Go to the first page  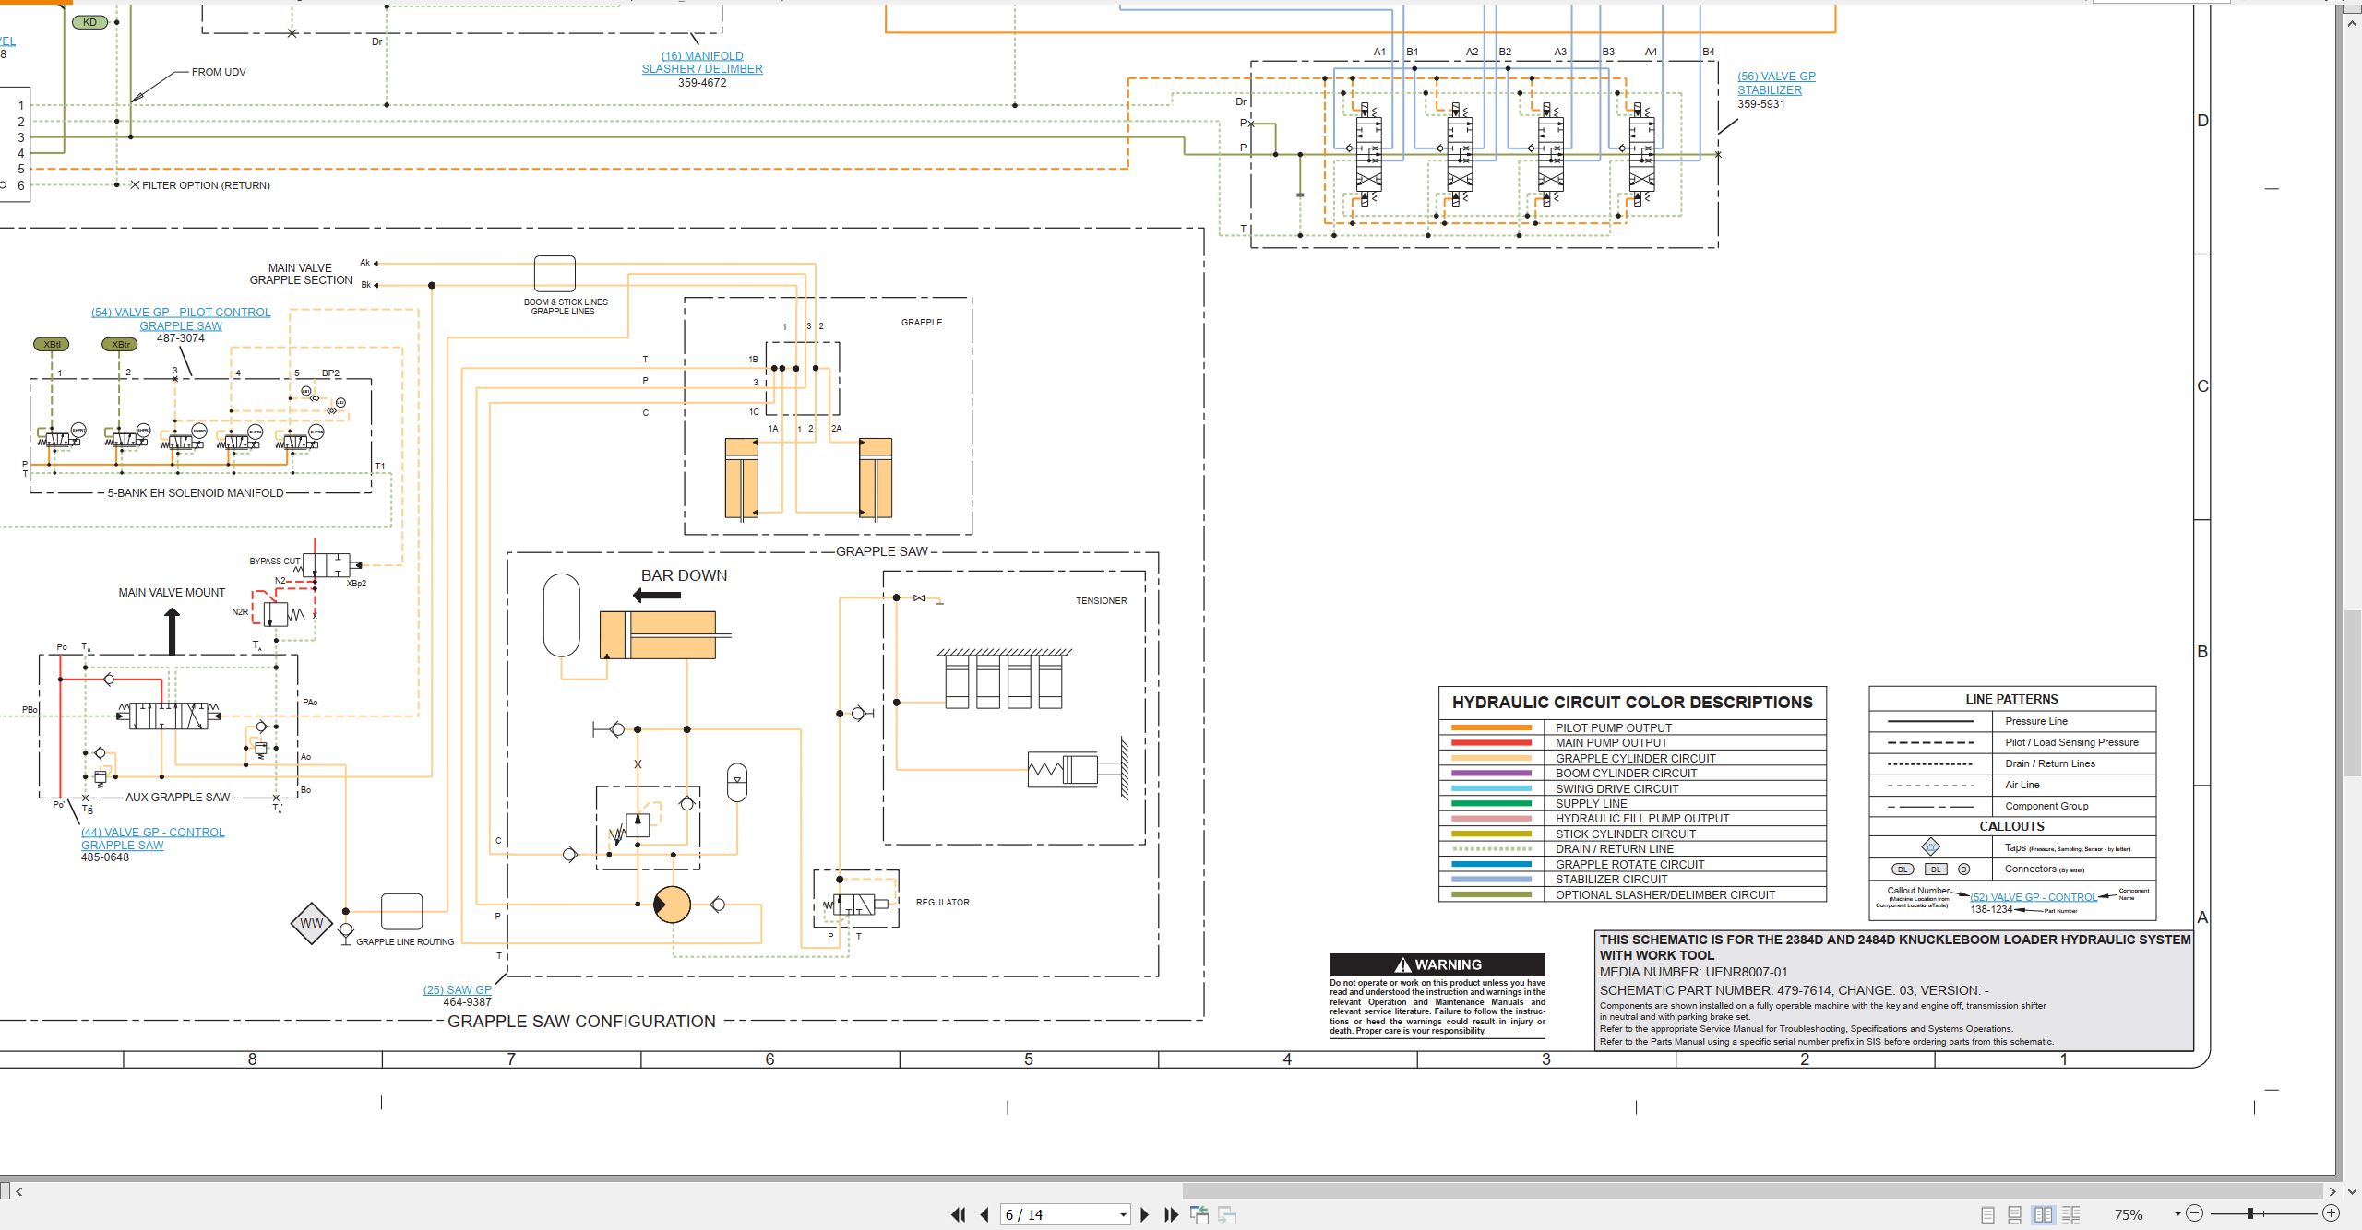tap(959, 1214)
